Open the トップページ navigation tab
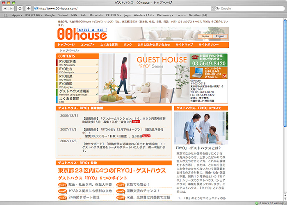 click(66, 45)
